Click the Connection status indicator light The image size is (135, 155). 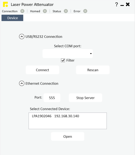point(22,11)
